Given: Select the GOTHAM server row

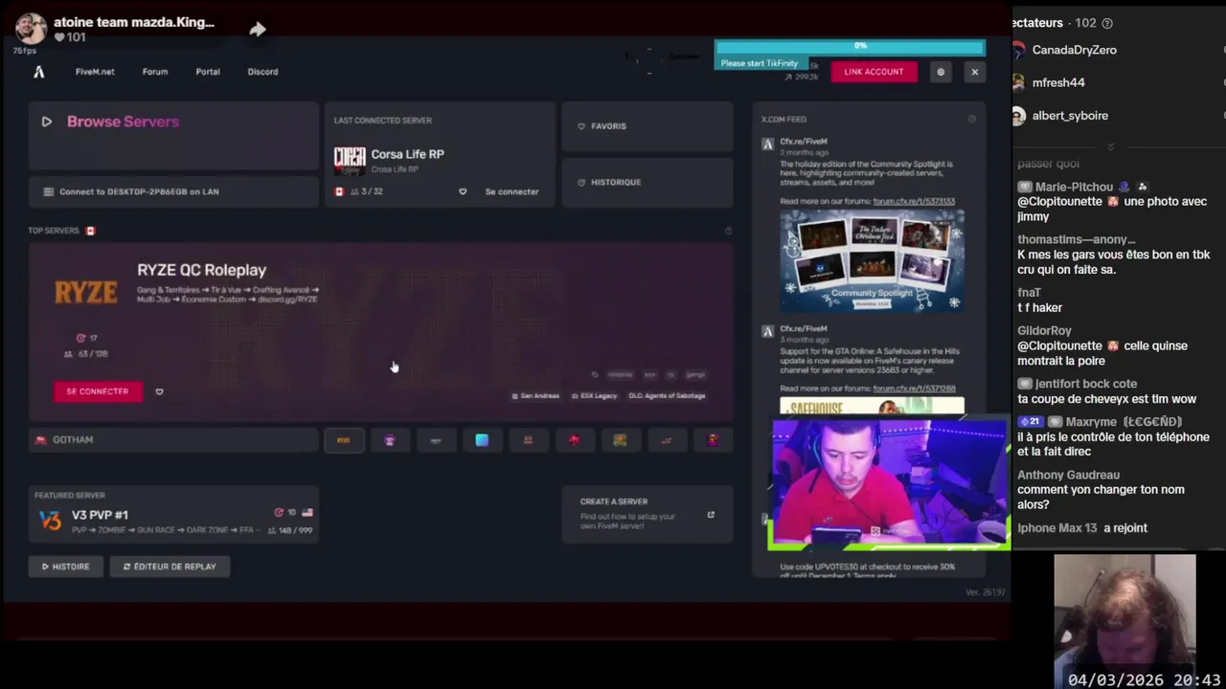Looking at the screenshot, I should coord(173,440).
